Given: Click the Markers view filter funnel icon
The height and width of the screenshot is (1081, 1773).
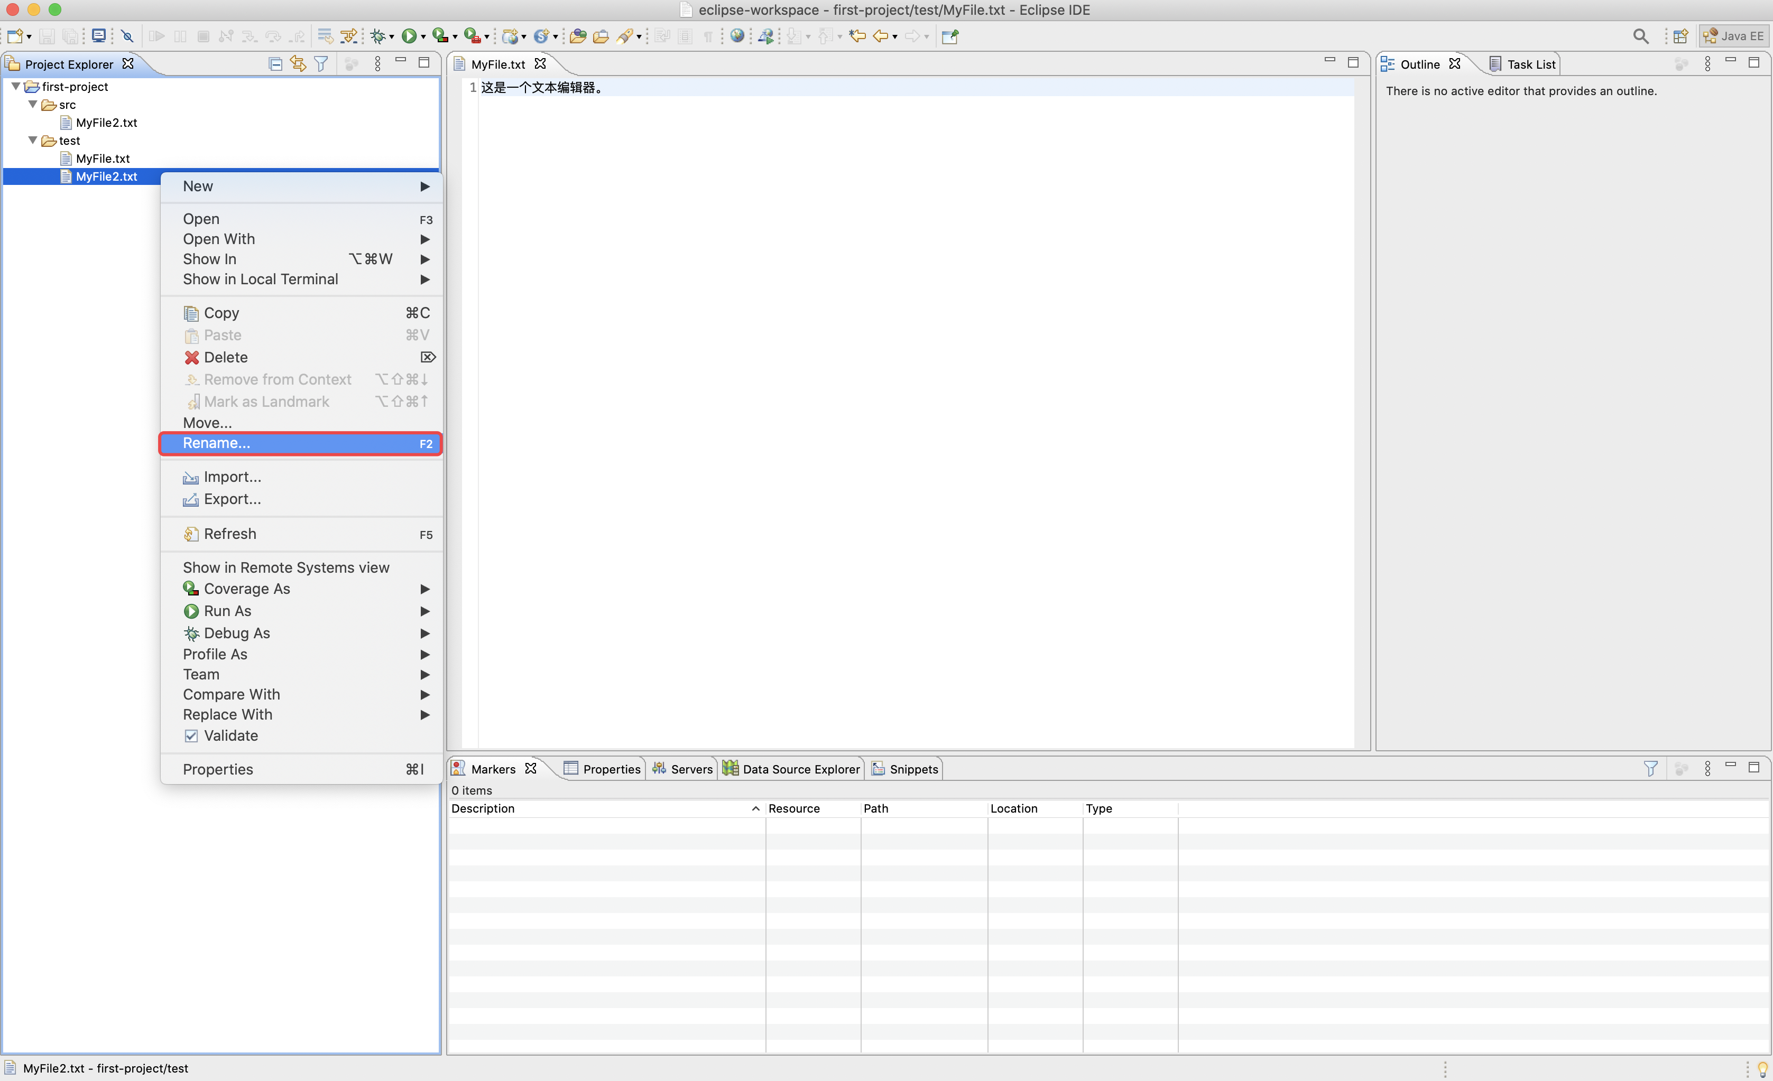Looking at the screenshot, I should pyautogui.click(x=1651, y=769).
